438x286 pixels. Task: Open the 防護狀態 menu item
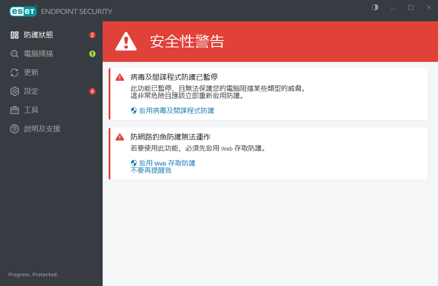click(38, 35)
